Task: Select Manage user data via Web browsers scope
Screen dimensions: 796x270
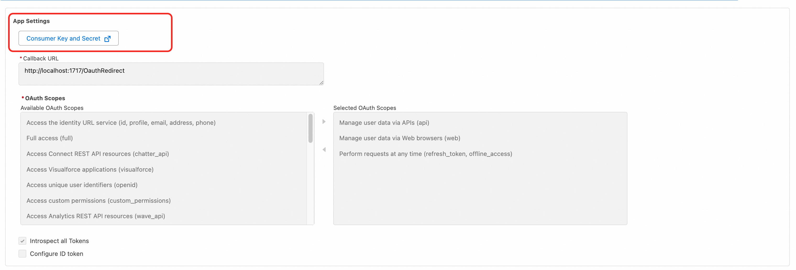Action: 400,138
